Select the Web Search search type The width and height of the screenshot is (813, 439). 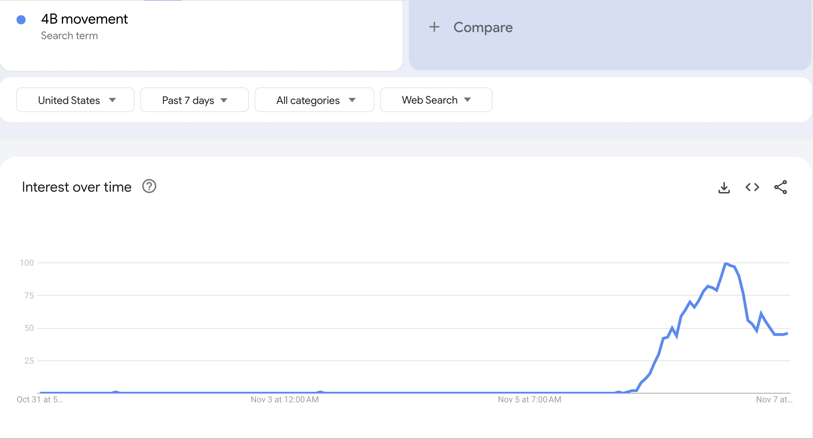[x=435, y=99]
